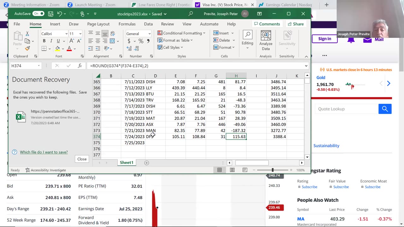Toggle Bold formatting
This screenshot has width=404, height=227.
[x=44, y=41]
